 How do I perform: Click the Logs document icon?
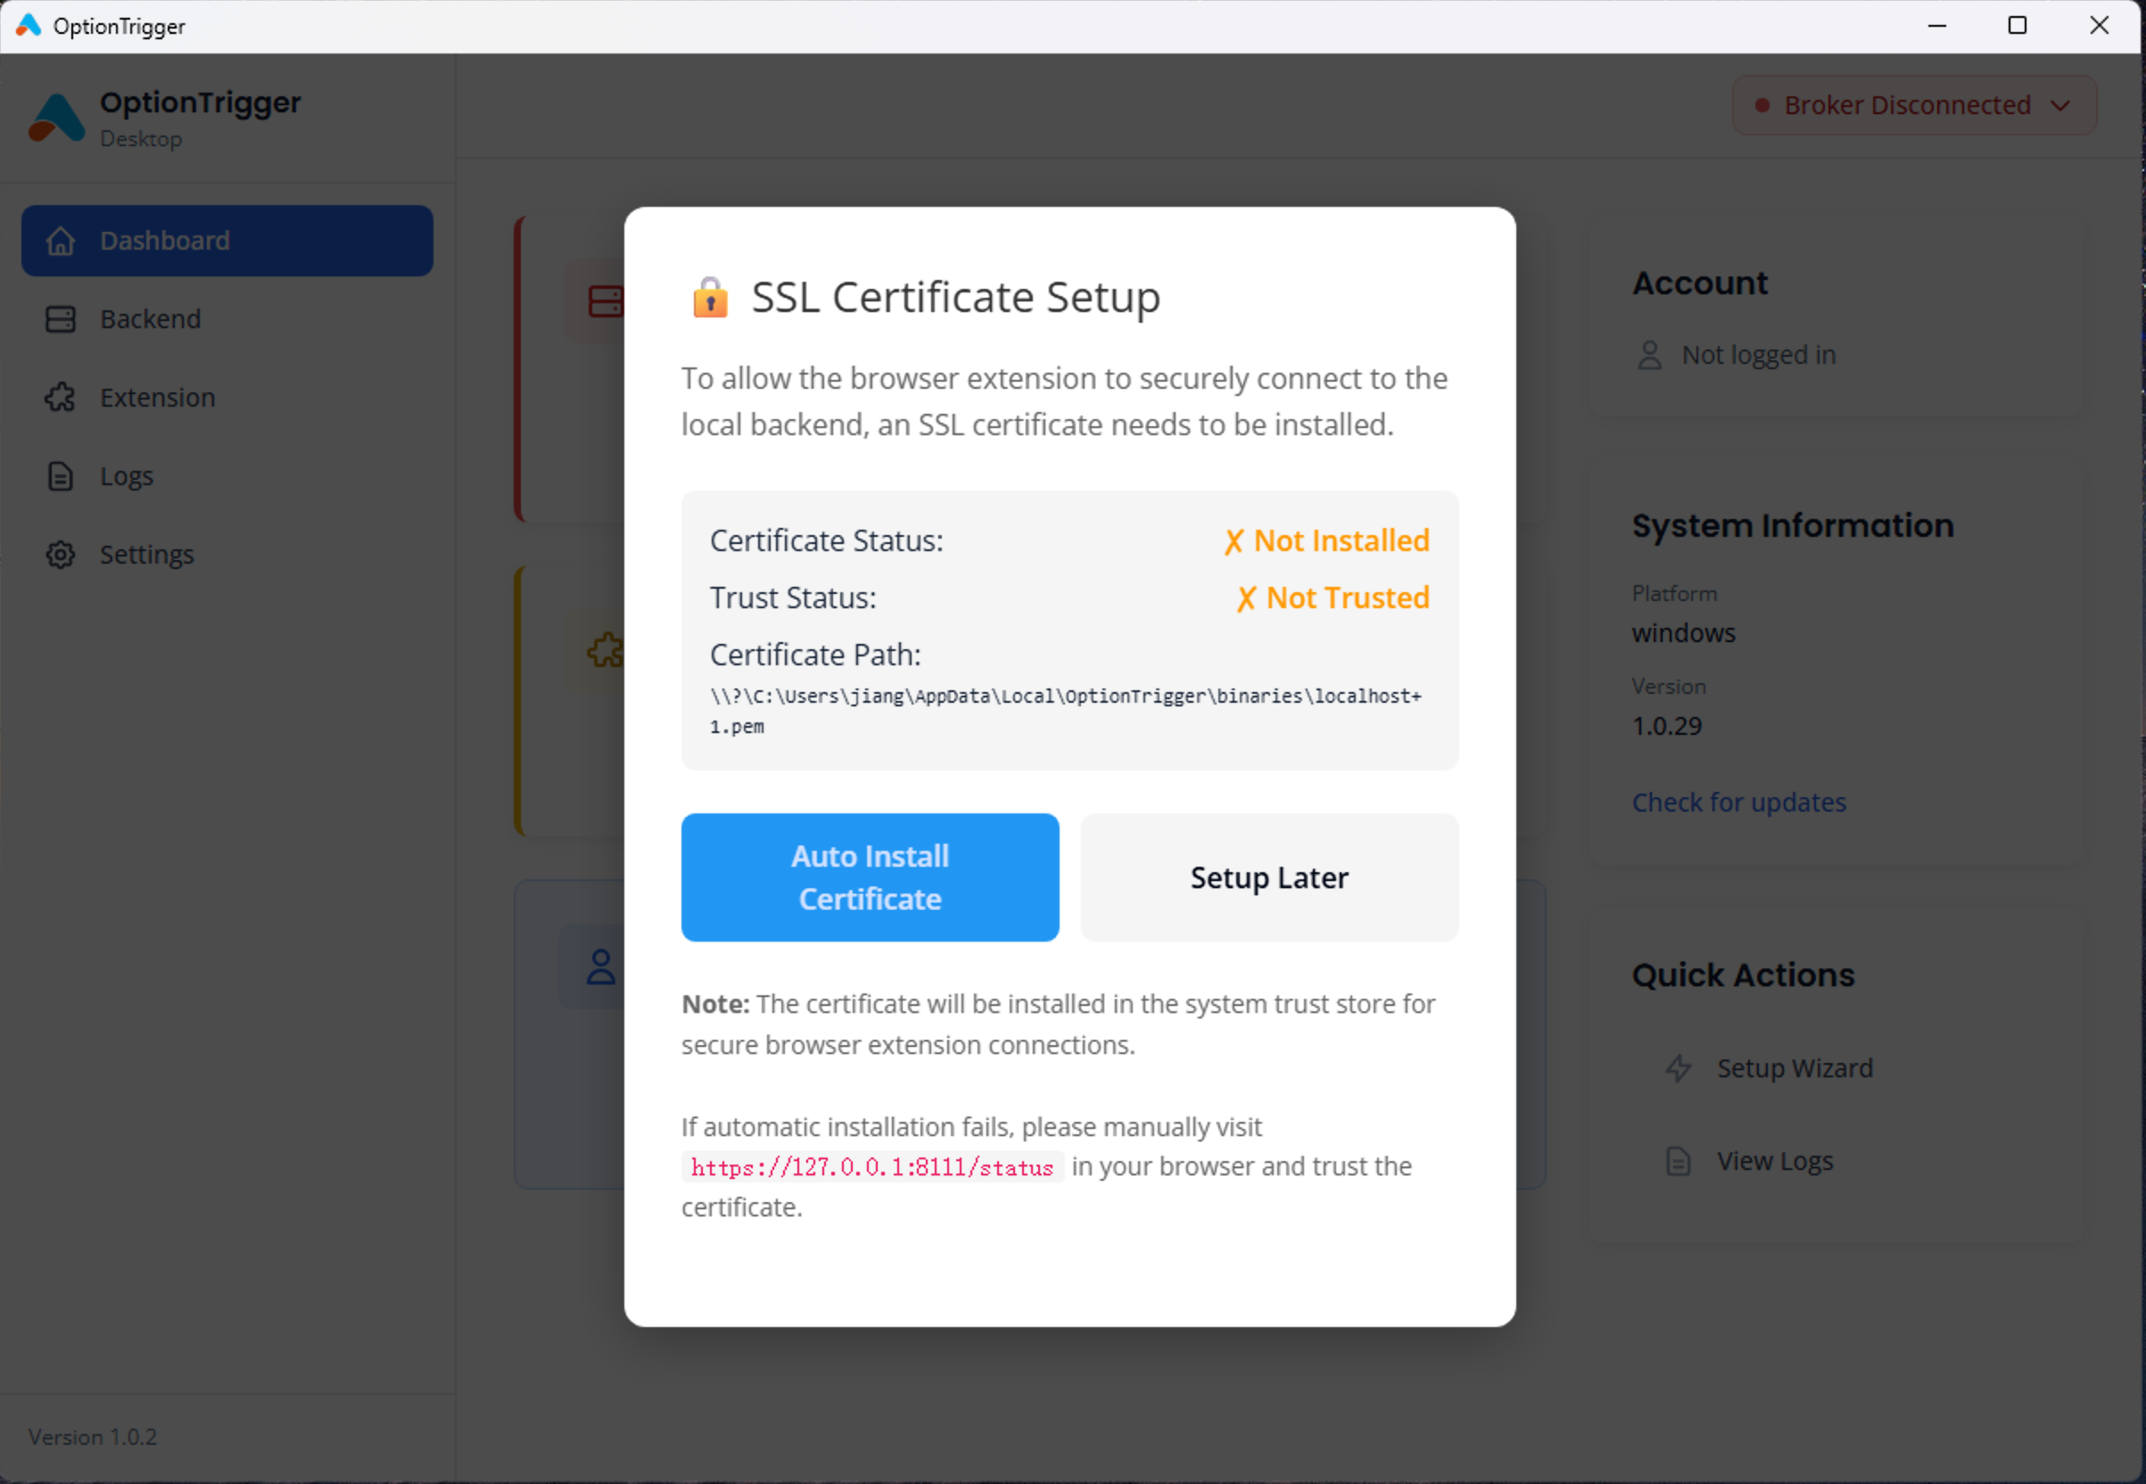(61, 476)
